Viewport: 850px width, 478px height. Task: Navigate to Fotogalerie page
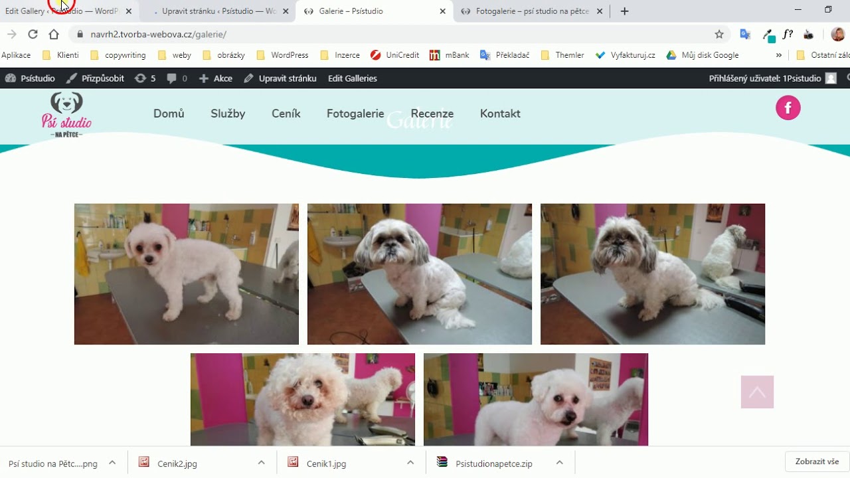point(355,114)
